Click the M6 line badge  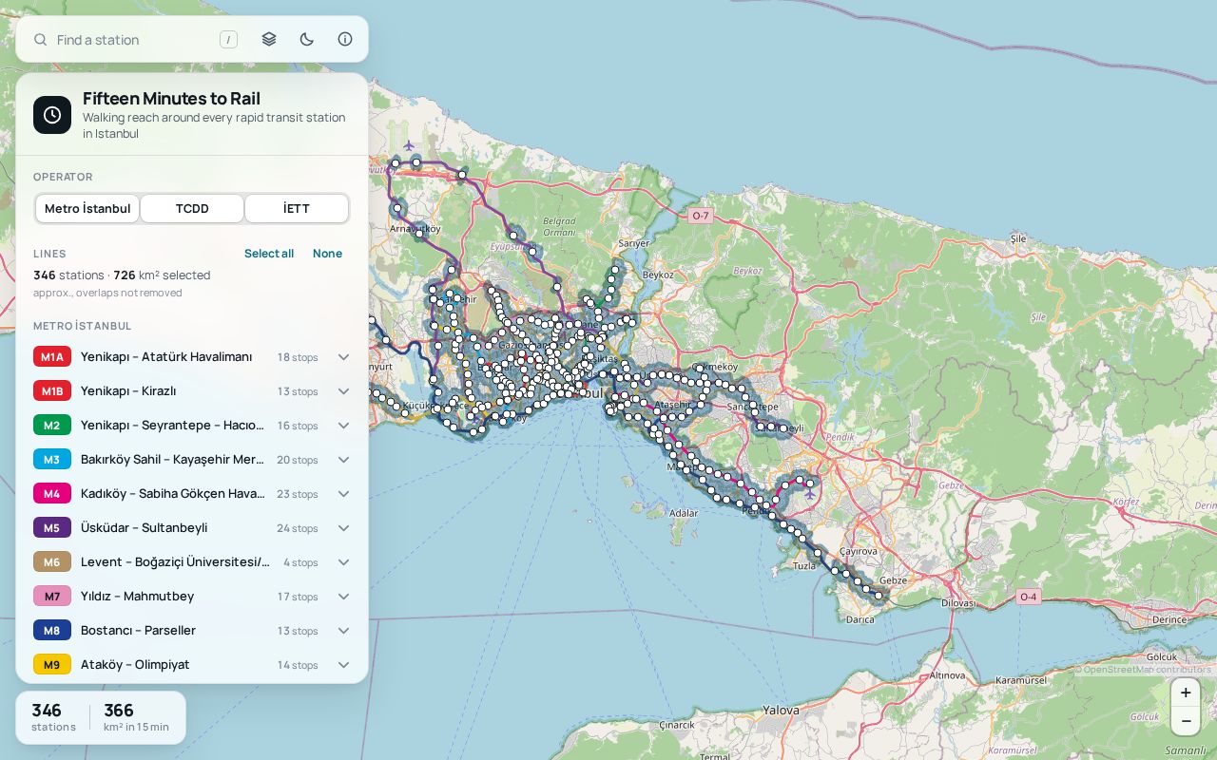[52, 562]
